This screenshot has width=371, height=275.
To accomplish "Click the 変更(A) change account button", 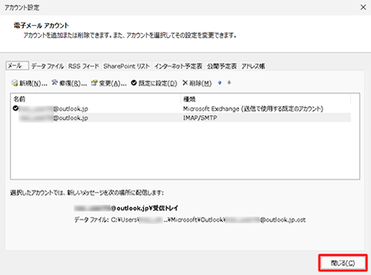I will (x=109, y=83).
